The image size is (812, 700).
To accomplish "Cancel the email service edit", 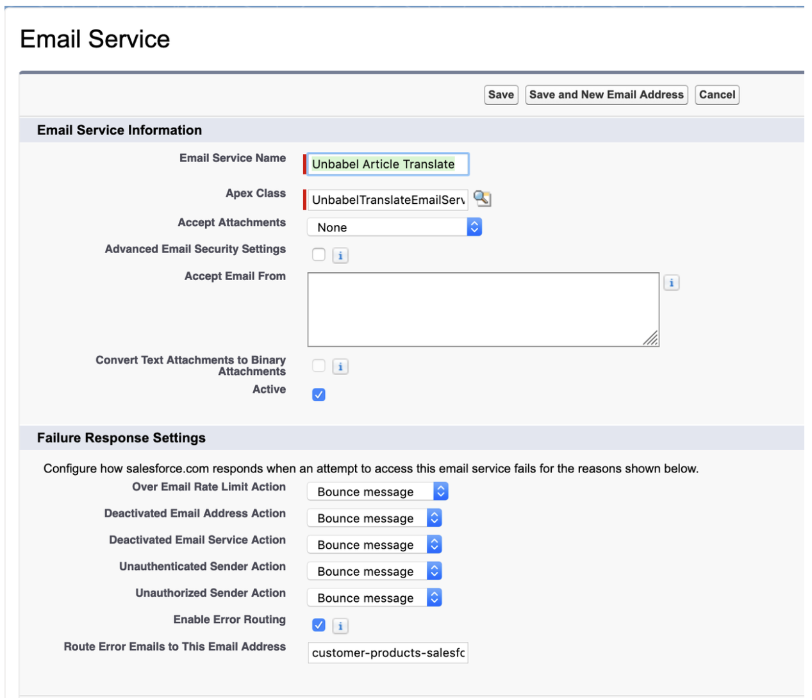I will [717, 95].
